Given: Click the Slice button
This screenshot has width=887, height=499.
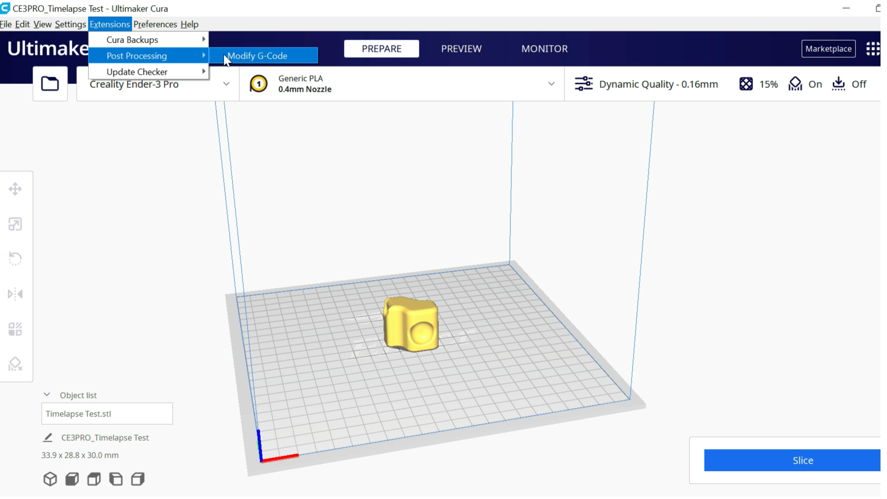Looking at the screenshot, I should pyautogui.click(x=802, y=460).
